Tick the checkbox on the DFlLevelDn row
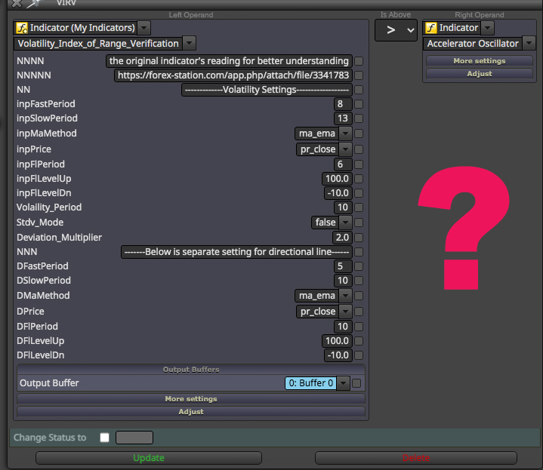The image size is (543, 470). (359, 355)
